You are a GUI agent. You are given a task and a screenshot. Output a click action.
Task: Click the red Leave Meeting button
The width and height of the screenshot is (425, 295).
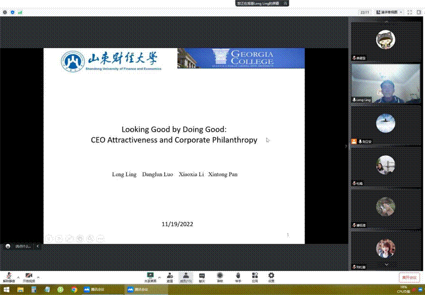click(409, 277)
